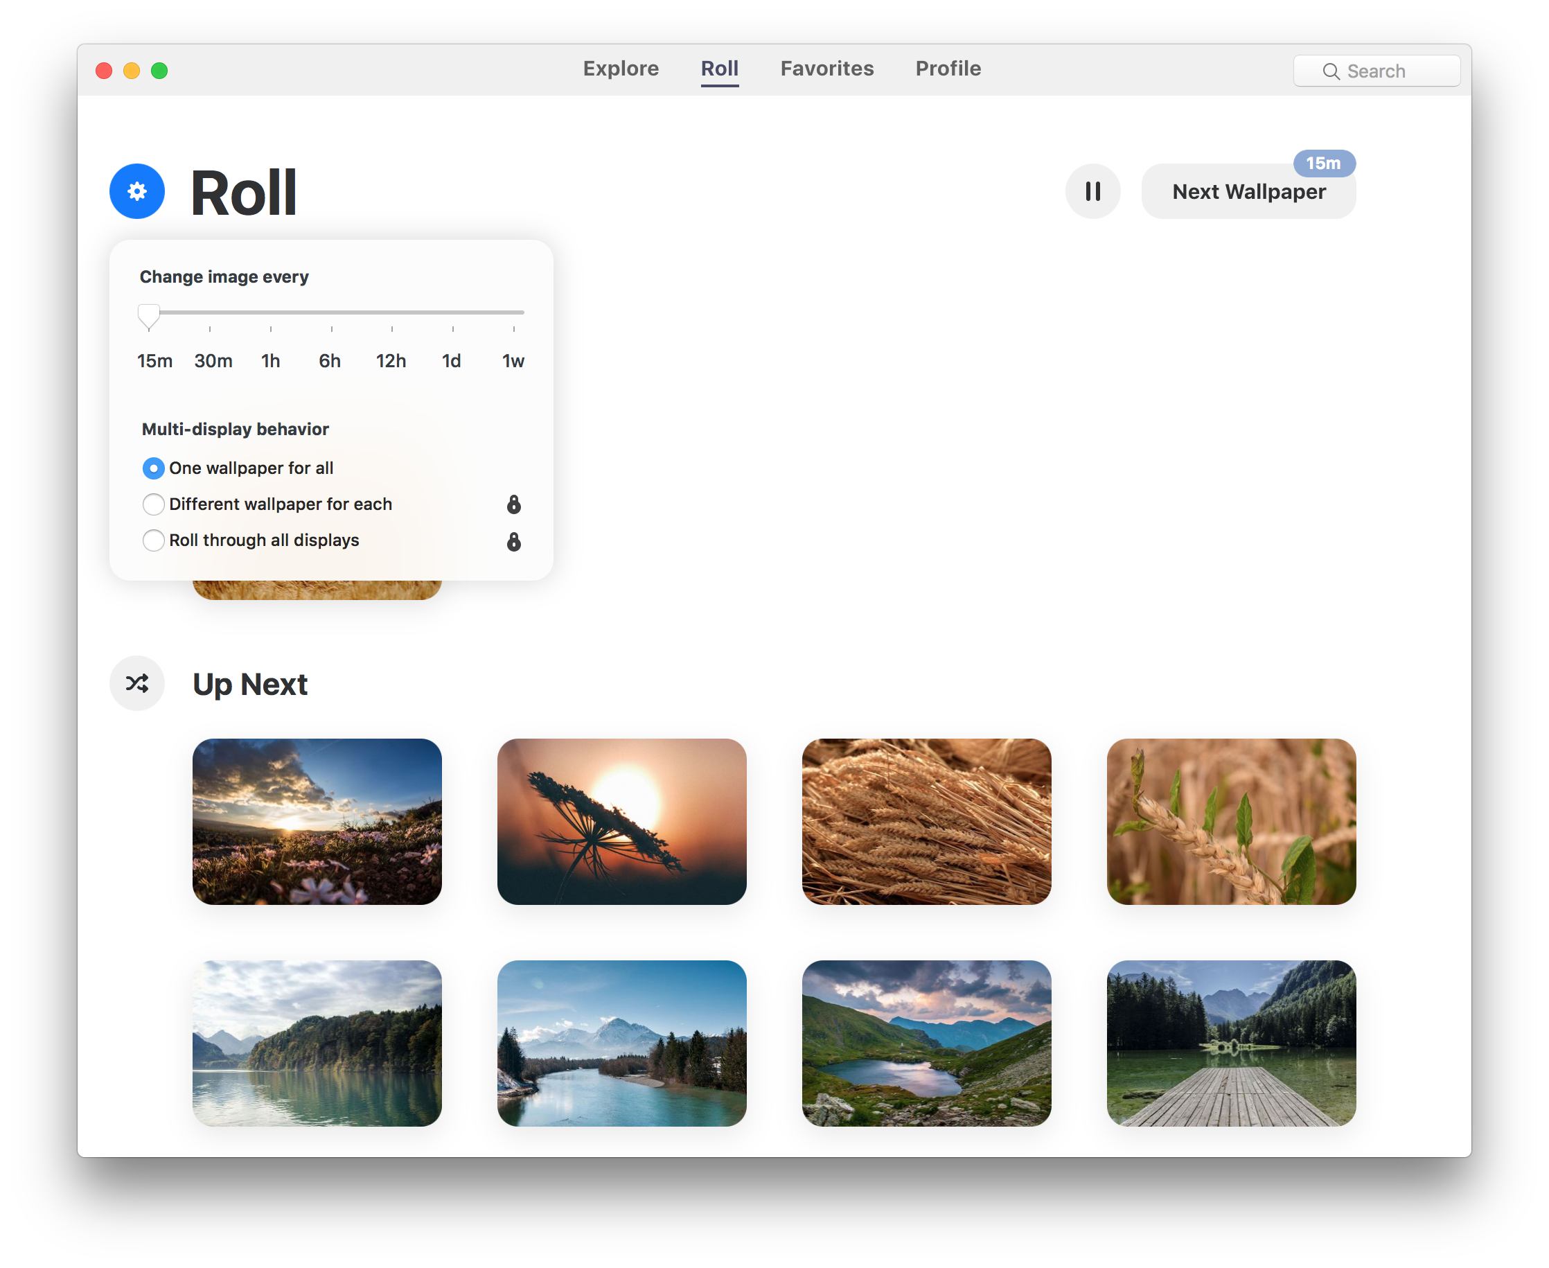This screenshot has height=1268, width=1549.
Task: Open the sunset meadow flowers wallpaper thumbnail
Action: click(x=317, y=822)
